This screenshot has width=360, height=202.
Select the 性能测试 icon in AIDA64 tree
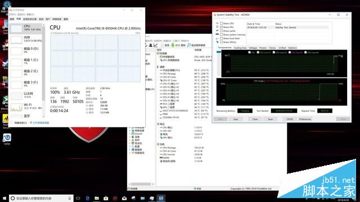click(x=133, y=153)
